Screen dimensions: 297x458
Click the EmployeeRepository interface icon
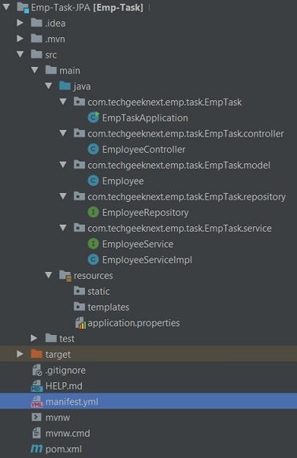click(93, 212)
